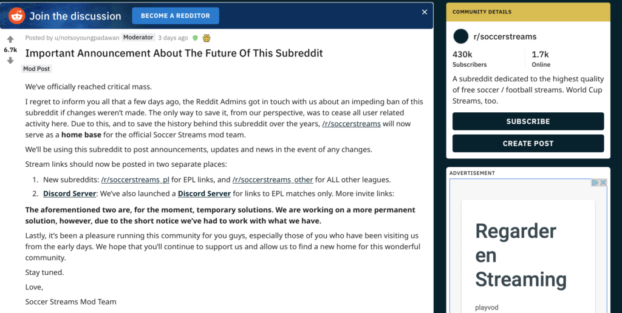Downvote the announcement post
Image resolution: width=622 pixels, height=313 pixels.
pyautogui.click(x=10, y=60)
